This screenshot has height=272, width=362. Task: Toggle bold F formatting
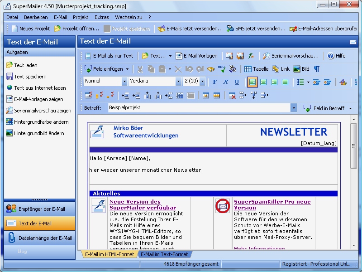point(215,82)
